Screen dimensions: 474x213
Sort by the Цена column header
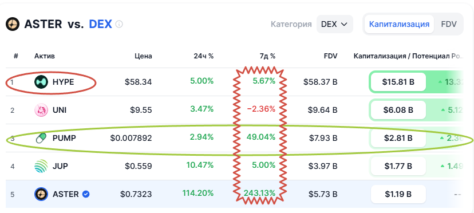143,56
